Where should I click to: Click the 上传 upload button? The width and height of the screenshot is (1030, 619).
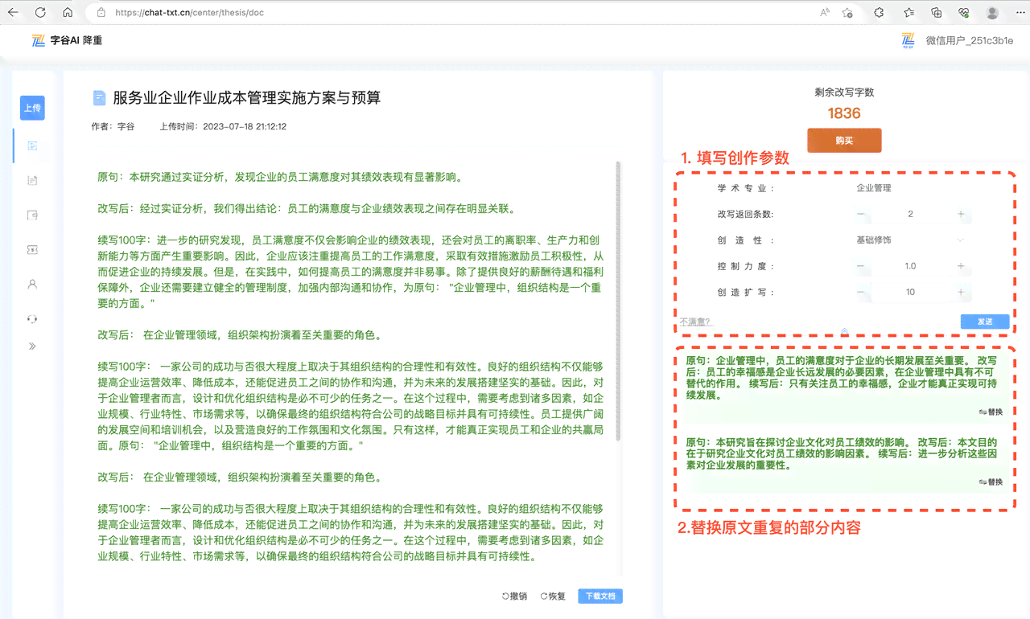point(32,108)
